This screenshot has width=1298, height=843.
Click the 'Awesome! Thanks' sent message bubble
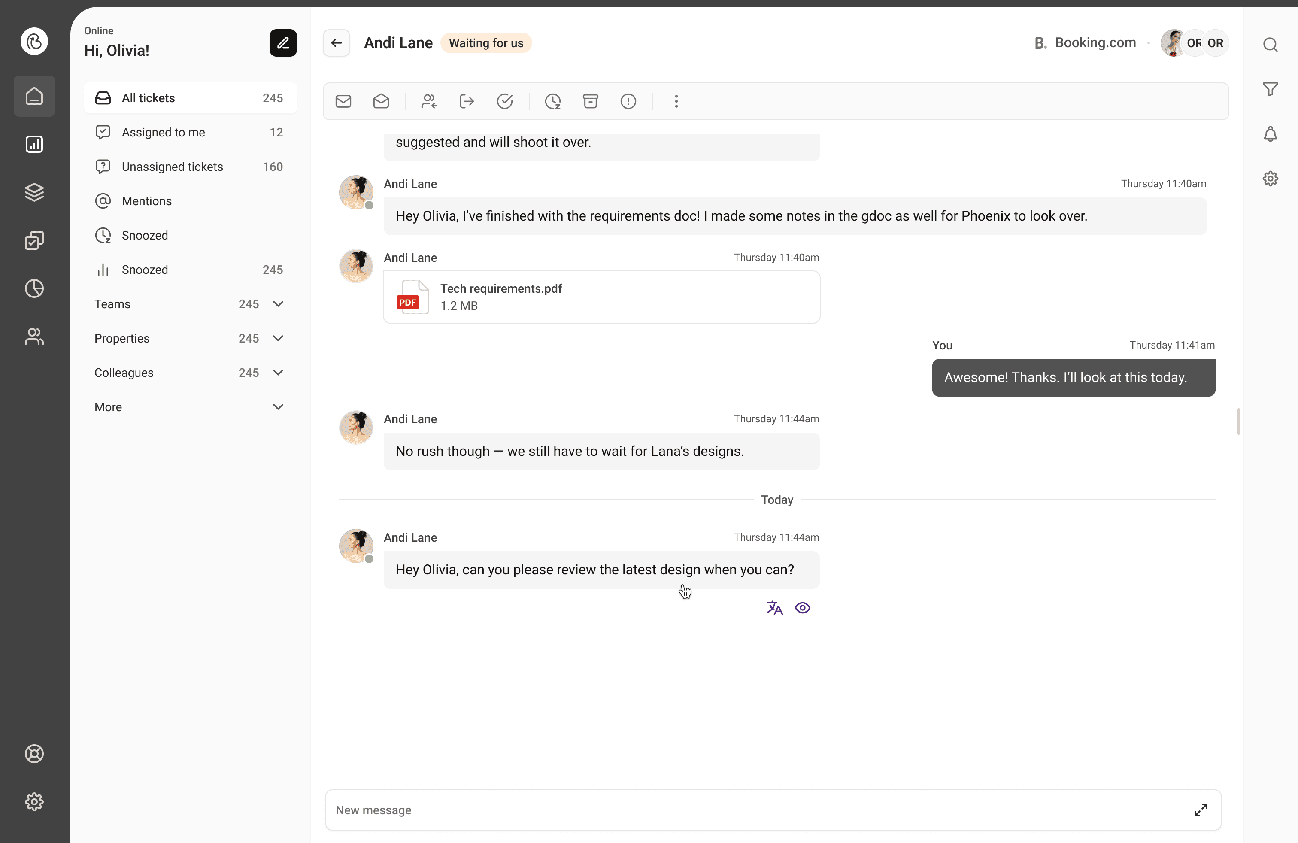(1074, 377)
